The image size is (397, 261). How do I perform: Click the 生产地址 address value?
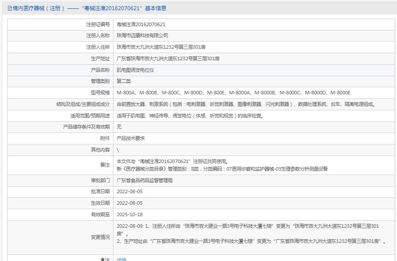tap(168, 58)
